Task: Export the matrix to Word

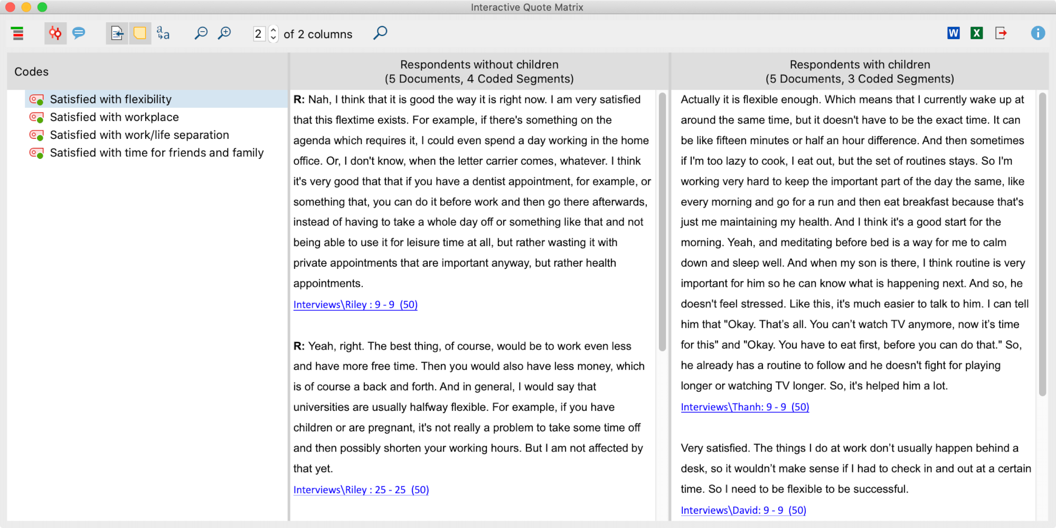Action: tap(954, 33)
